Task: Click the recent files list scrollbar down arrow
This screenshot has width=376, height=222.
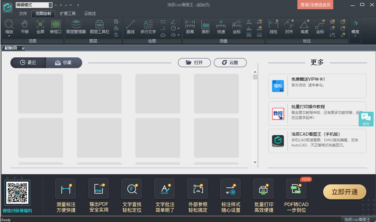Action: pos(255,162)
